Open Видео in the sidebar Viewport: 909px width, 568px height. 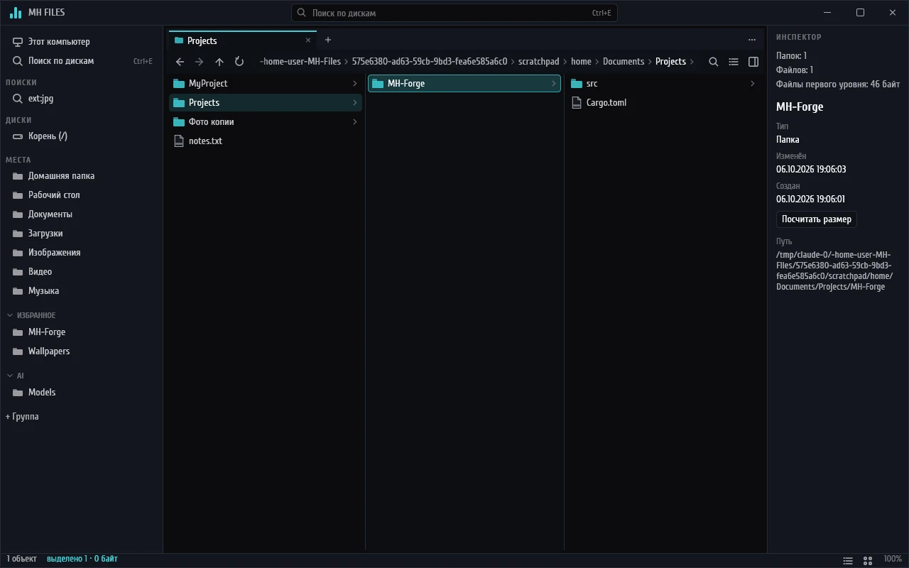[82, 272]
